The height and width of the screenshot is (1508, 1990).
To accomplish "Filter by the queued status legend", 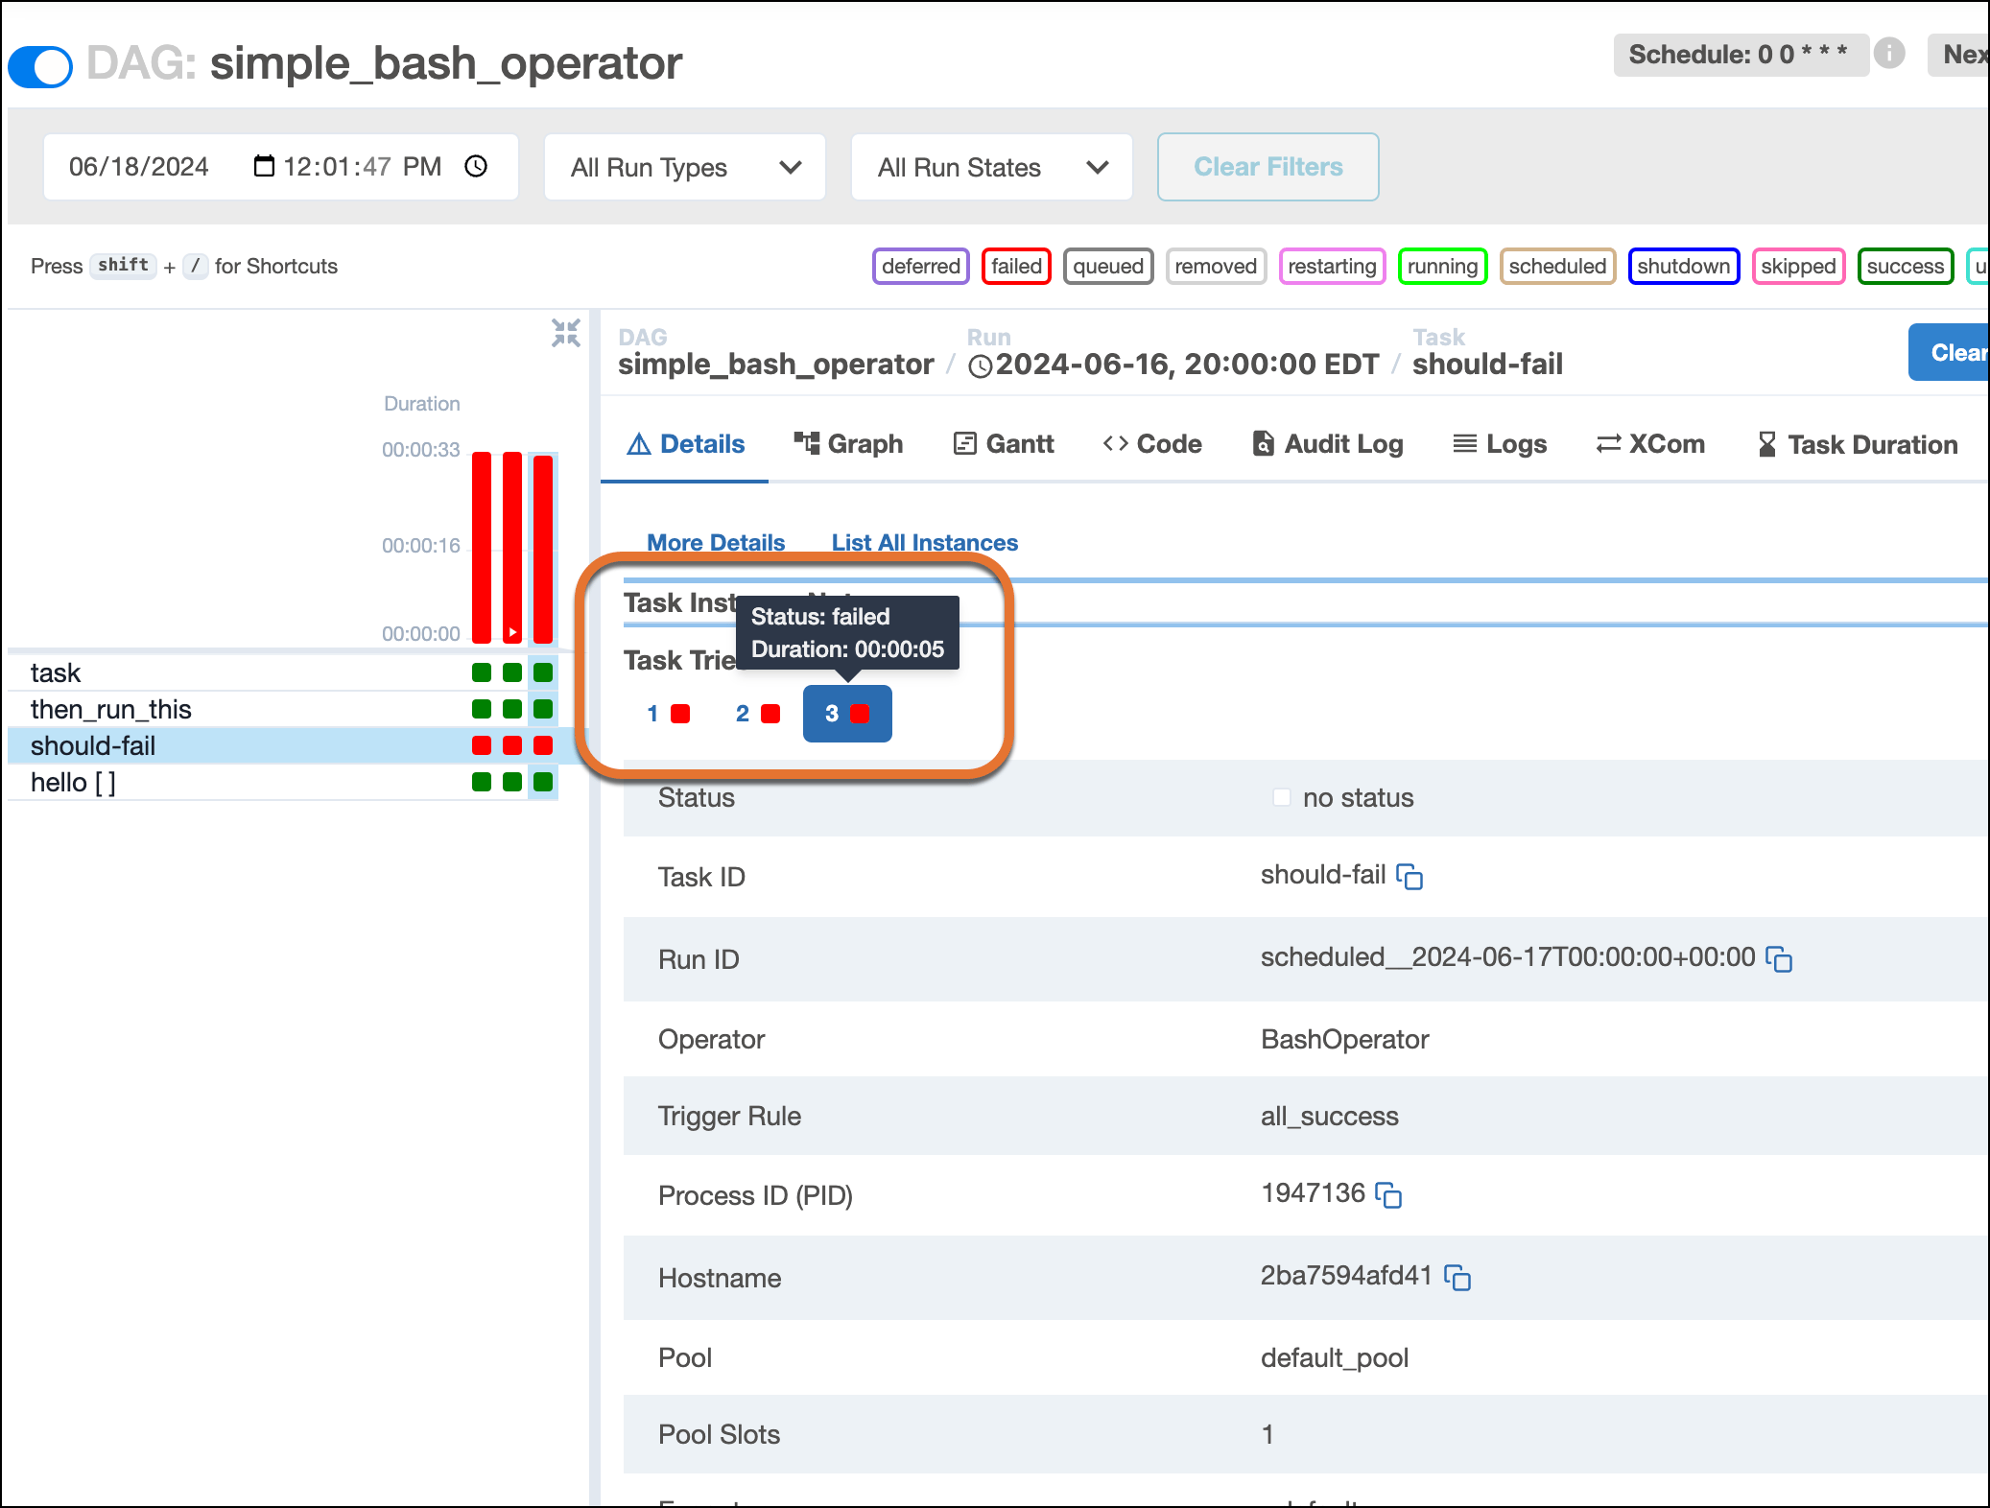I will click(x=1108, y=266).
